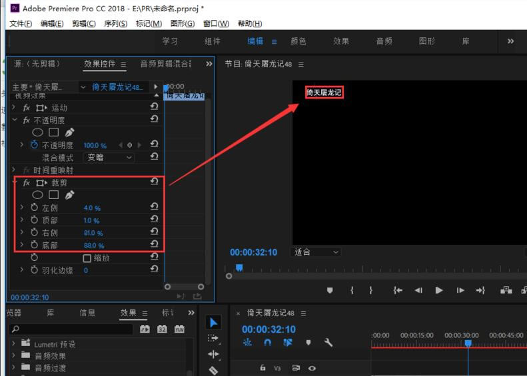Select the Selection arrow tool
Viewport: 527px width, 376px height.
213,323
